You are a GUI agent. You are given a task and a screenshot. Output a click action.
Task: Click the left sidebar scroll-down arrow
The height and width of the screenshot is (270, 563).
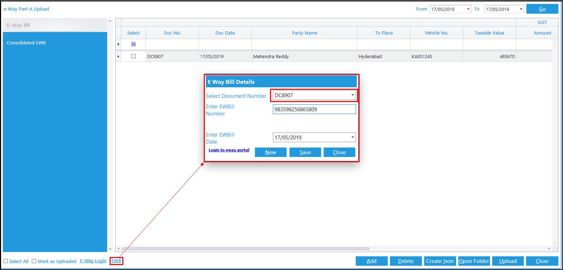pos(110,249)
